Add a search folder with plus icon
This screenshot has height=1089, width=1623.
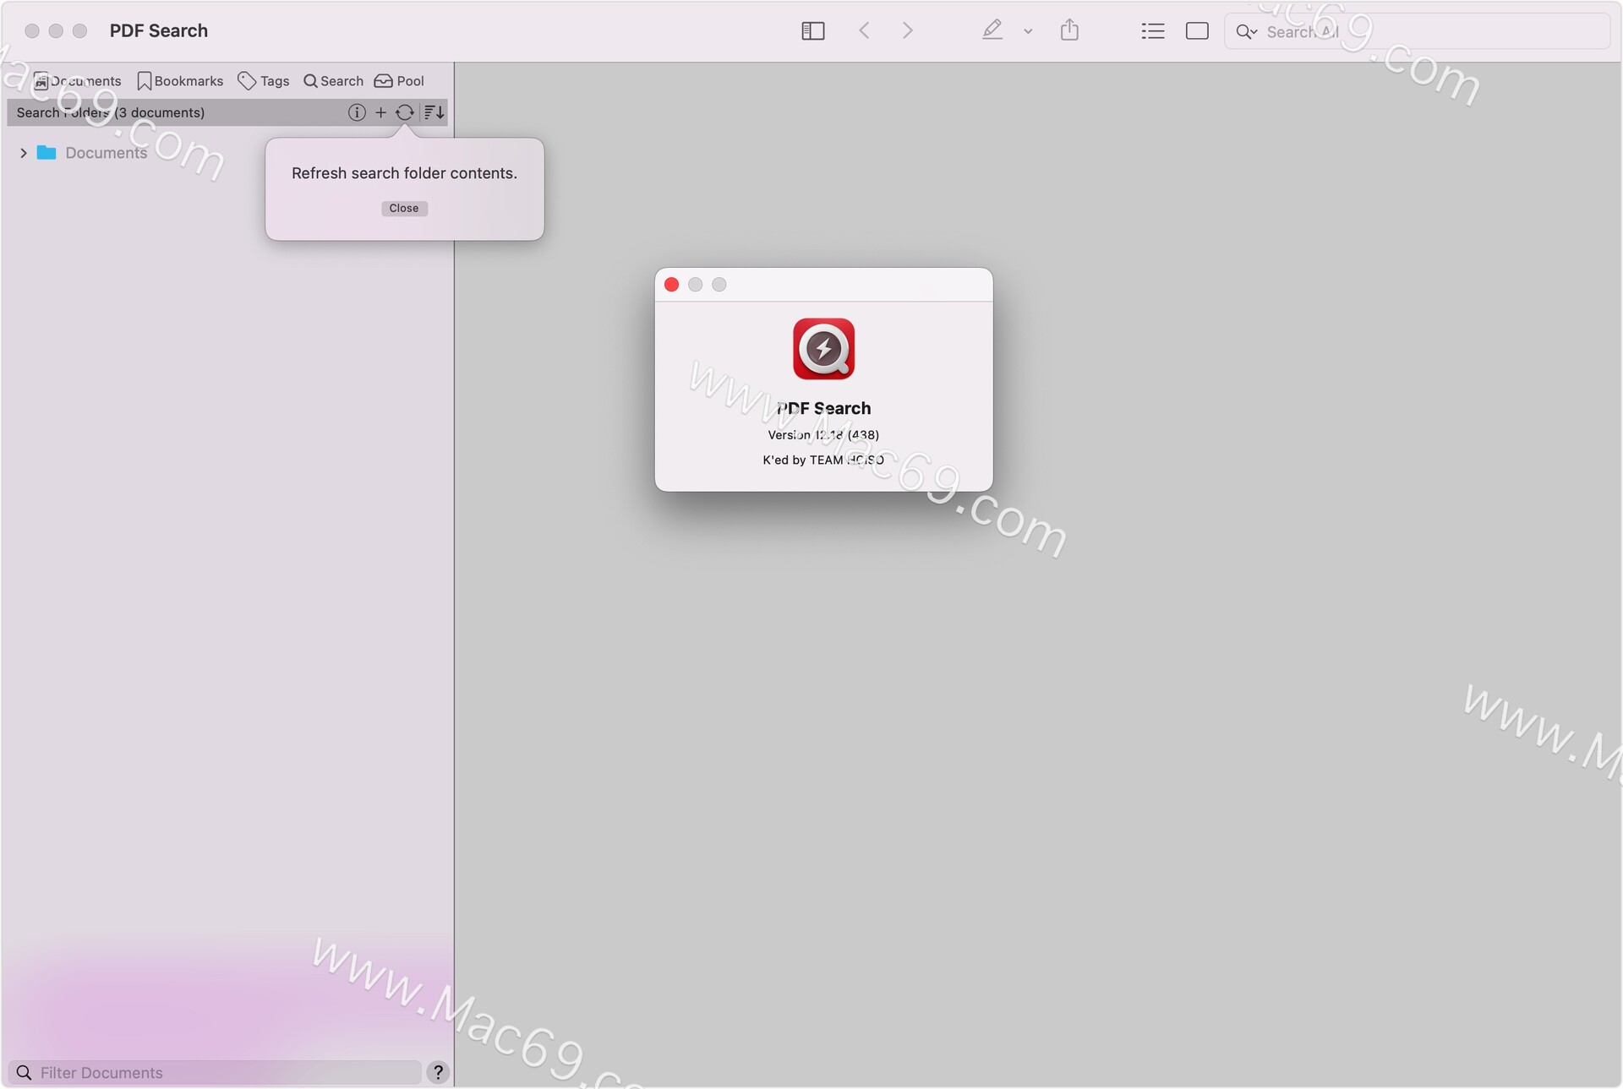click(x=380, y=112)
